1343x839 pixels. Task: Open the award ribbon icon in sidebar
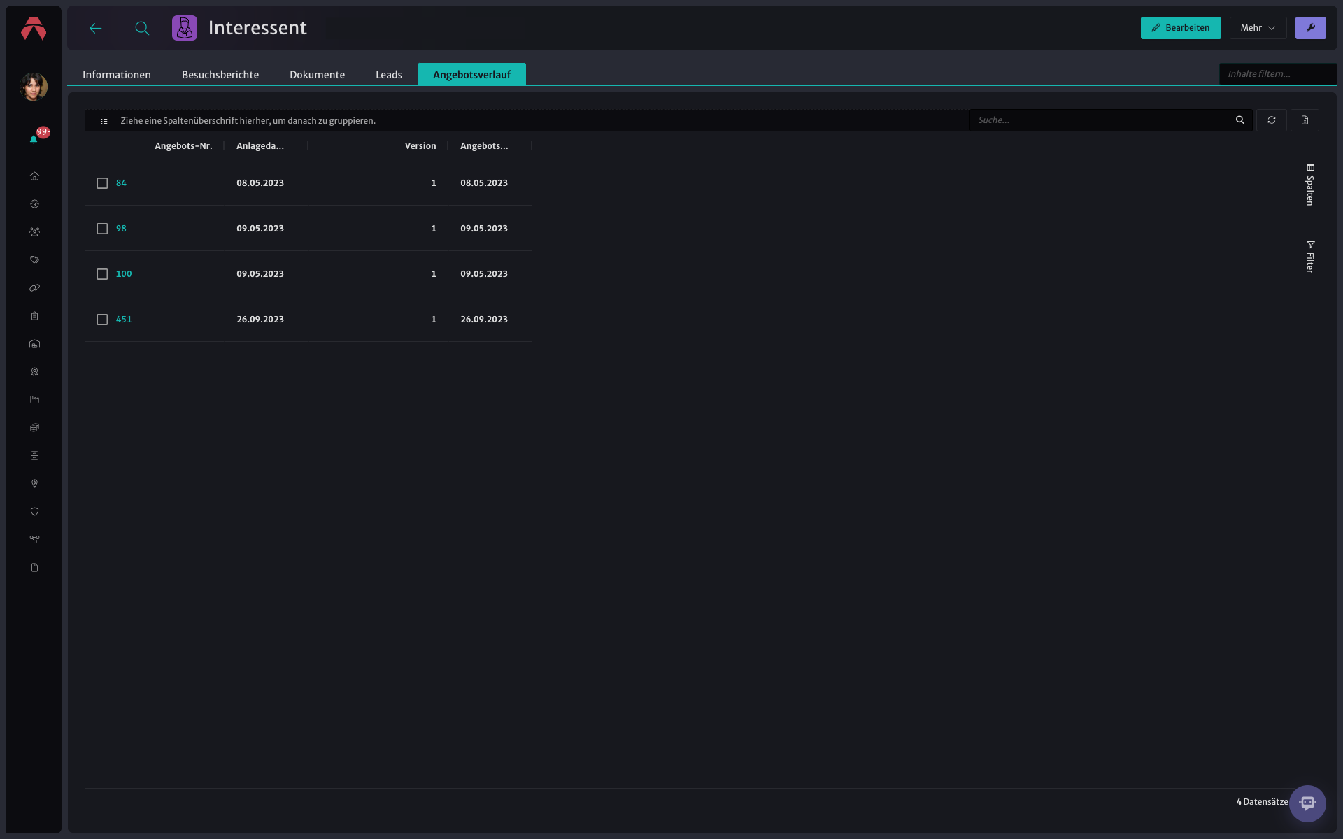point(34,372)
